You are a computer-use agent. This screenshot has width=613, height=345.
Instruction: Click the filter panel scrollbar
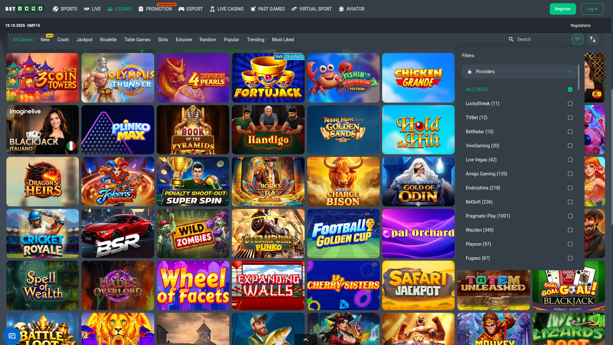(579, 77)
